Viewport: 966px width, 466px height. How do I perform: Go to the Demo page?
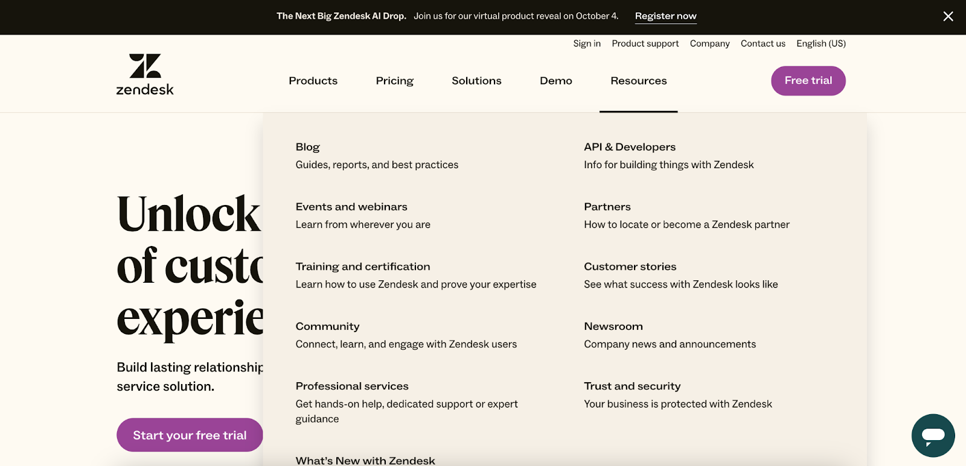556,81
